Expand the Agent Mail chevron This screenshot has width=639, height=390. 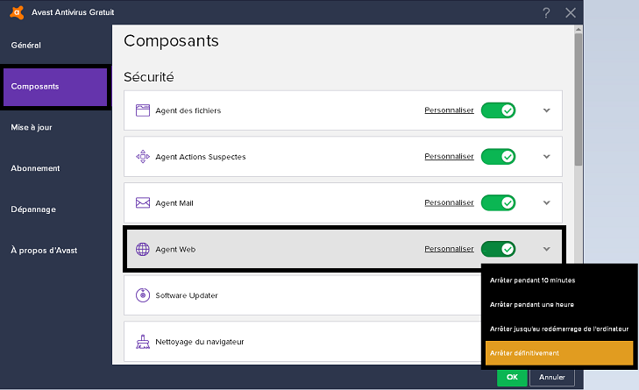[x=546, y=202]
